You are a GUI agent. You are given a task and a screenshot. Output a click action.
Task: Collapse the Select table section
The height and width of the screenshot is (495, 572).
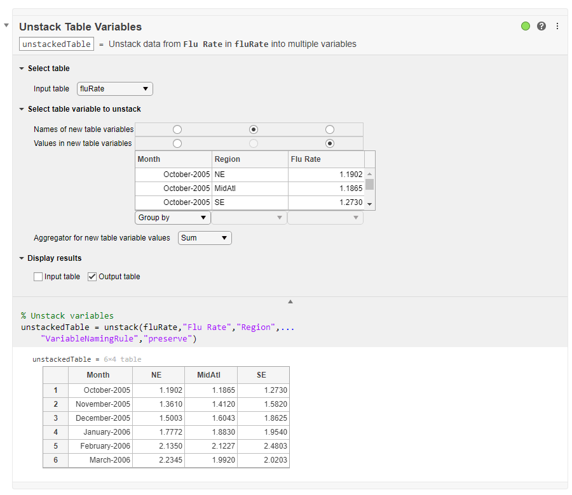click(x=20, y=68)
